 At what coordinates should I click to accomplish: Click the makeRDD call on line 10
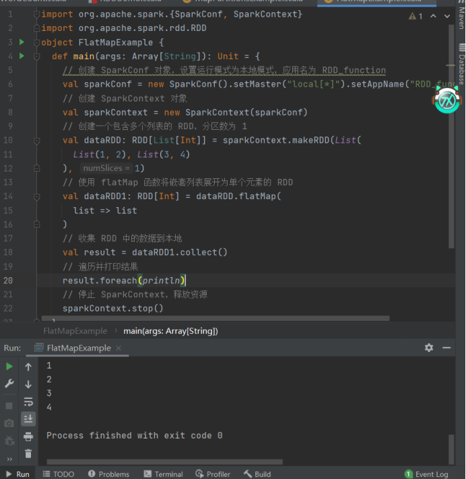[310, 140]
